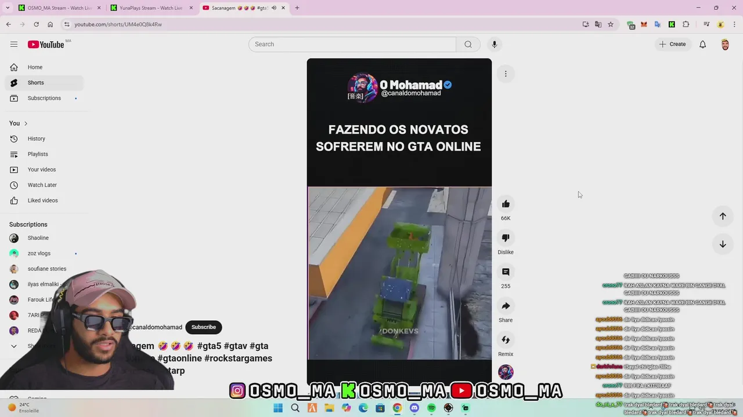The height and width of the screenshot is (417, 743).
Task: Open History in the sidebar
Action: pyautogui.click(x=44, y=139)
